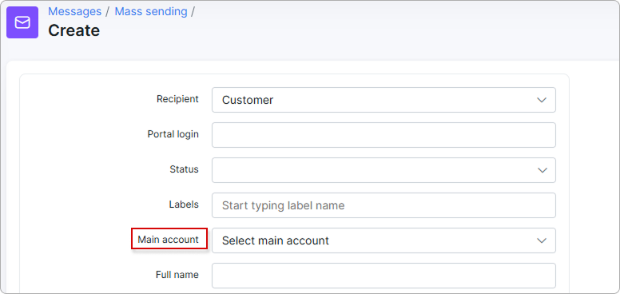Open the Messages breadcrumb link
Screen dimensions: 620x294
[75, 11]
